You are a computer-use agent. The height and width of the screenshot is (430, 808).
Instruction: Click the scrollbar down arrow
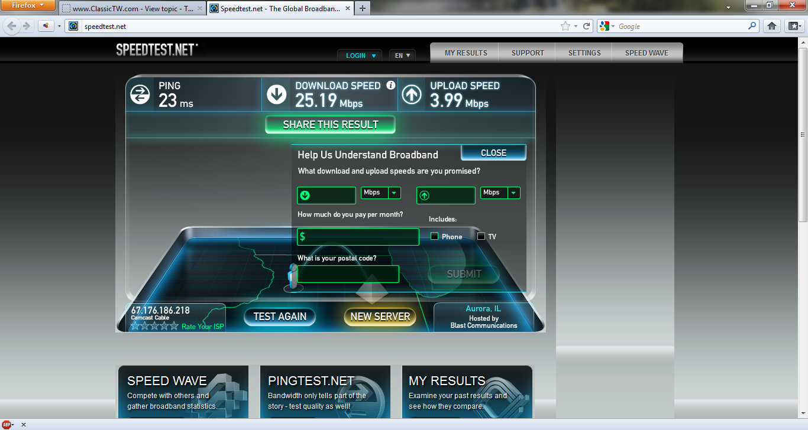(803, 414)
